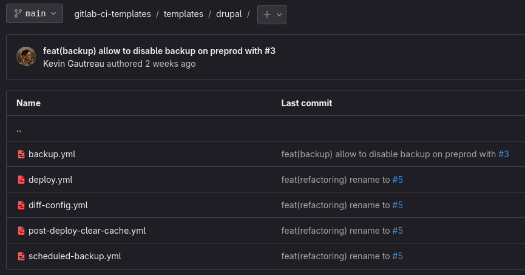This screenshot has height=275, width=525.
Task: Click Kevin Gautreau's avatar picture
Action: [x=26, y=56]
